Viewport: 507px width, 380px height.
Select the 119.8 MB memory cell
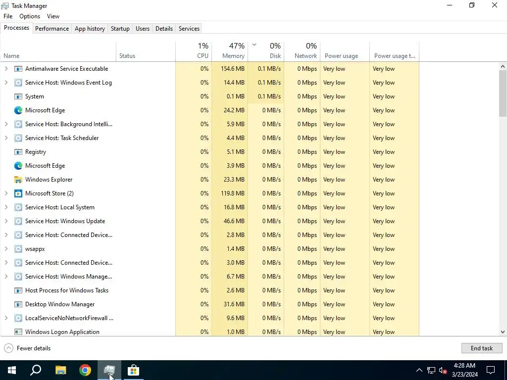(x=230, y=193)
